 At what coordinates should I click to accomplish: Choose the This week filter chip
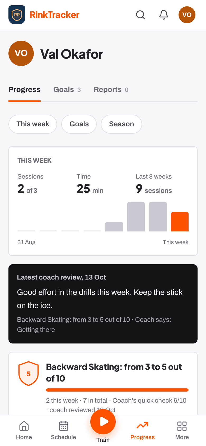(33, 124)
